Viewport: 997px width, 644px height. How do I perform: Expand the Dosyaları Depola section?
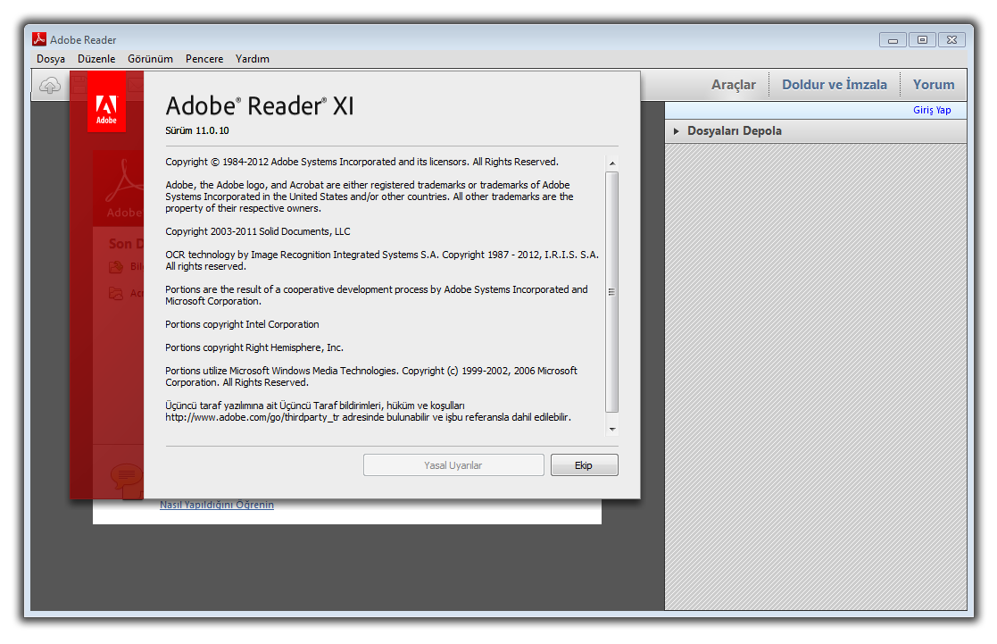[816, 131]
